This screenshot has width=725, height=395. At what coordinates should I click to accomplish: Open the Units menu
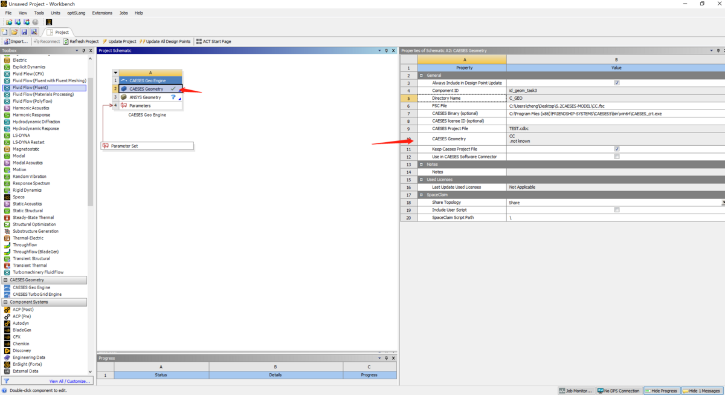(x=56, y=13)
